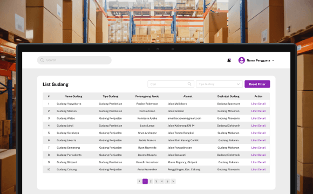Open Lihat Detail for Gudang Semarang
The height and width of the screenshot is (194, 313).
click(258, 148)
